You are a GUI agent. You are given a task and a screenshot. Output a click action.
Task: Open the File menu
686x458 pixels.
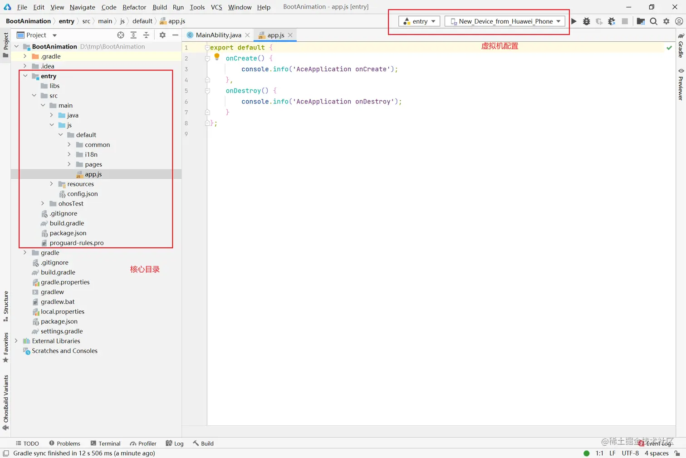click(x=22, y=7)
